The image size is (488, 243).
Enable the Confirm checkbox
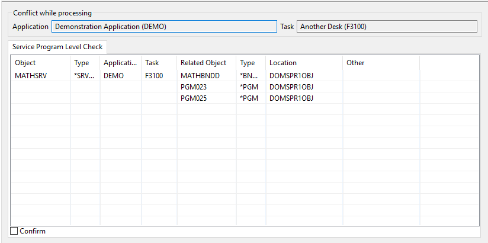tap(14, 231)
